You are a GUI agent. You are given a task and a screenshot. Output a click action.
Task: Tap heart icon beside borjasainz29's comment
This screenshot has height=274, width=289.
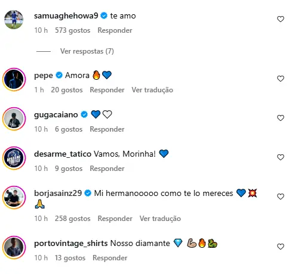[x=281, y=197]
